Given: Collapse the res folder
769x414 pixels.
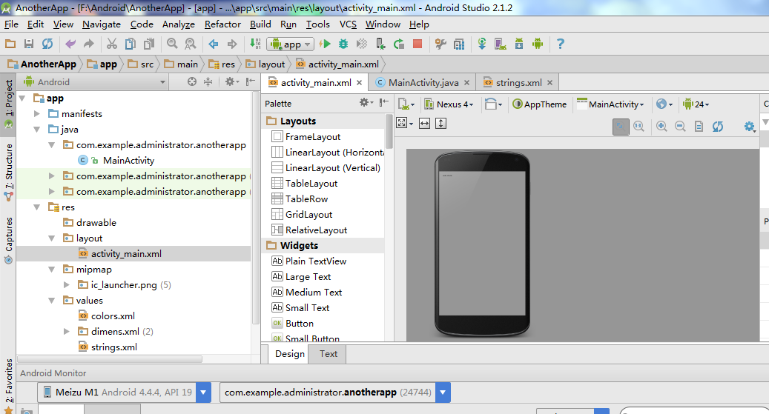Looking at the screenshot, I should (37, 207).
